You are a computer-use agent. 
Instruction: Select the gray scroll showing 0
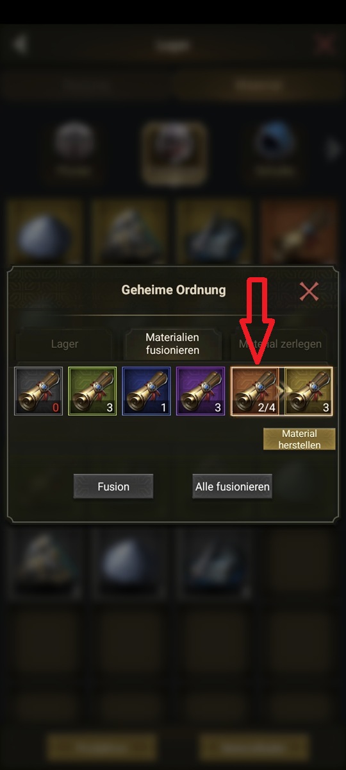[39, 391]
